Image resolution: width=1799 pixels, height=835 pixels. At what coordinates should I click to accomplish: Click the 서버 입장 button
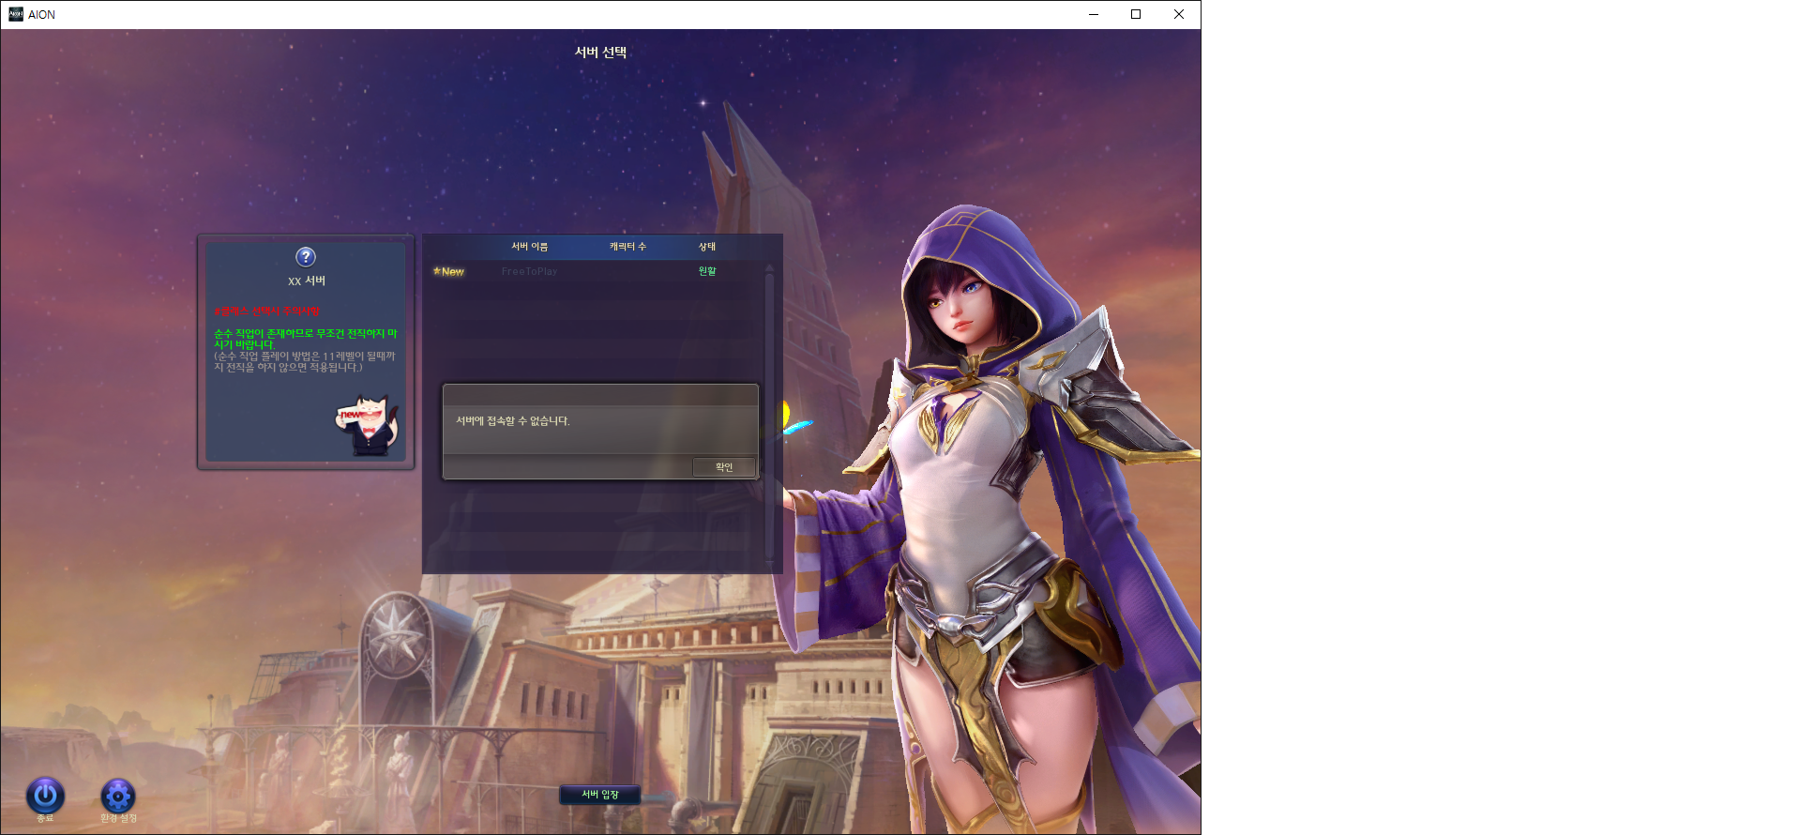click(x=600, y=795)
